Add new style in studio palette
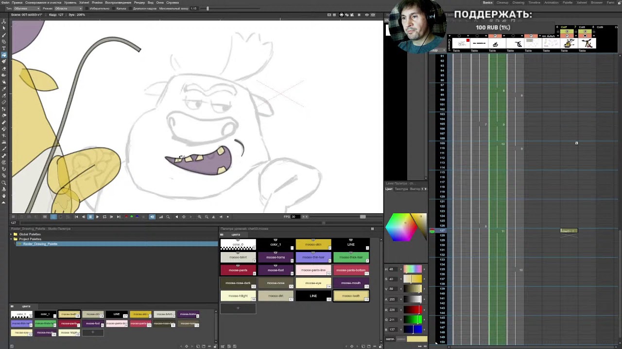Screen dimensions: 622x349 [92, 333]
